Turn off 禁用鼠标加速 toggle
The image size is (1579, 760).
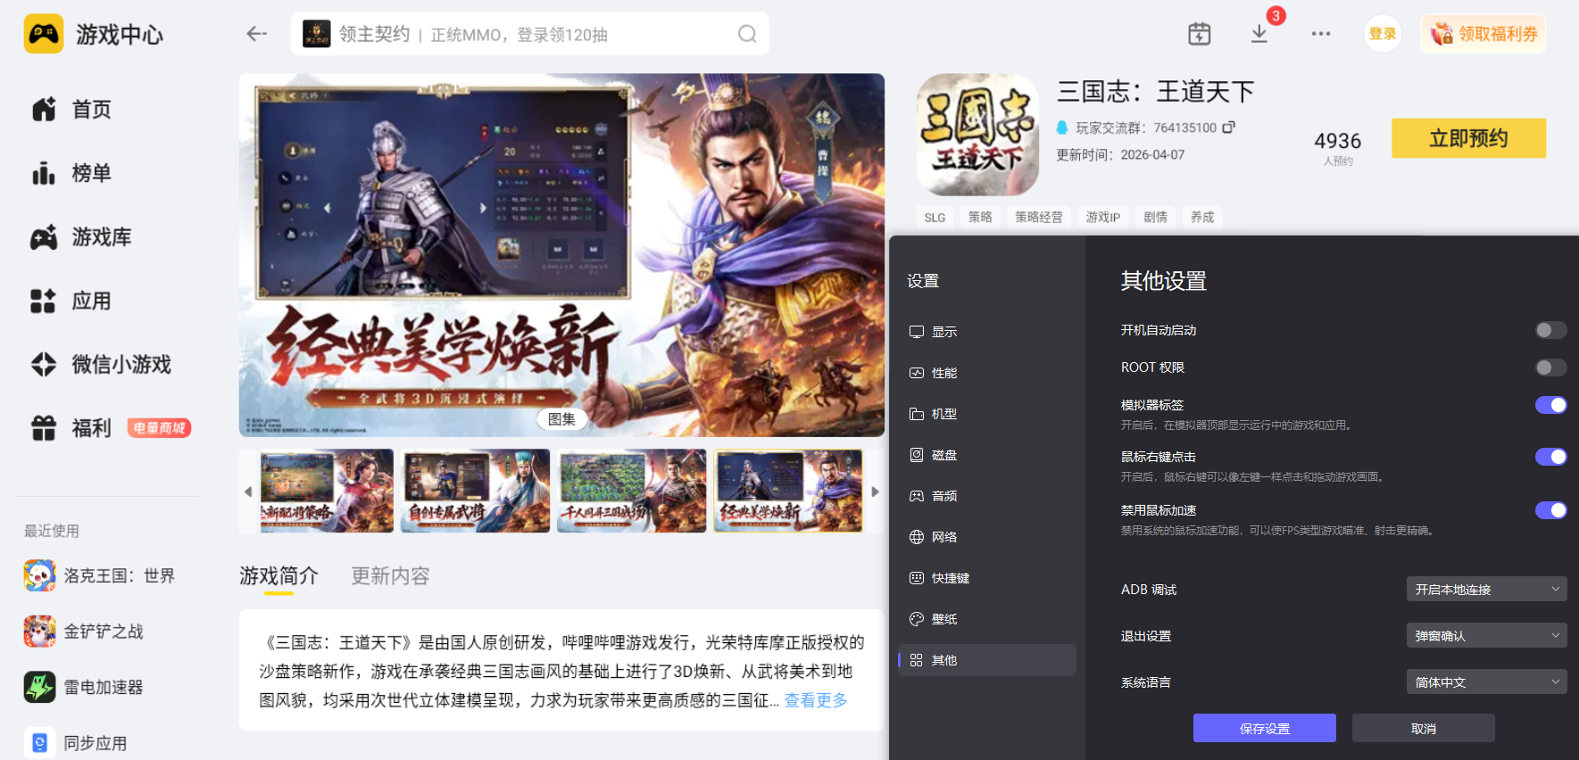pyautogui.click(x=1550, y=510)
